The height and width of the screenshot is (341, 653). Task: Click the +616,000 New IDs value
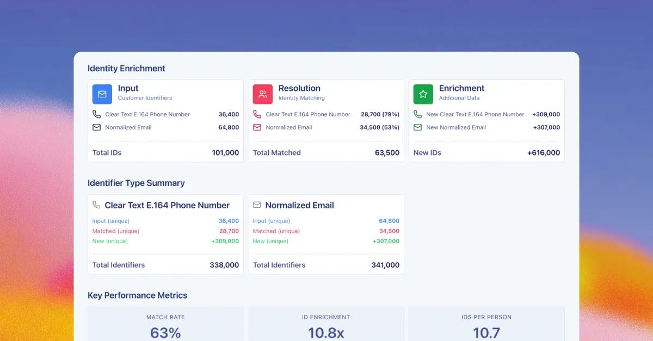[544, 153]
